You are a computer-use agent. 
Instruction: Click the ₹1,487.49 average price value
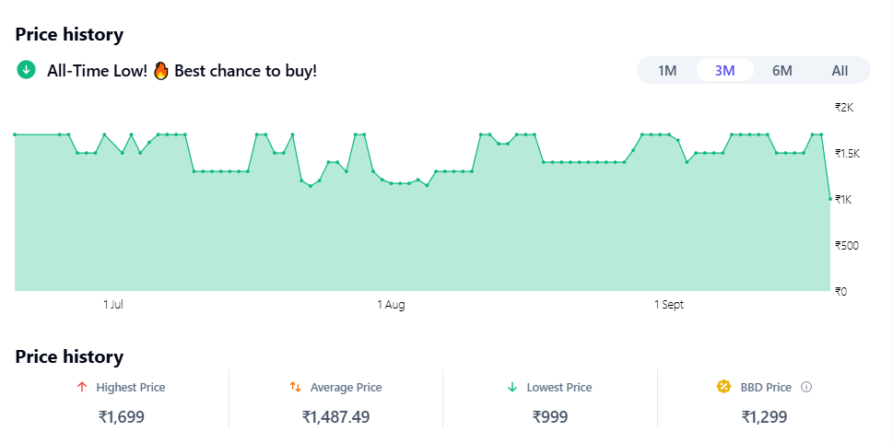335,417
